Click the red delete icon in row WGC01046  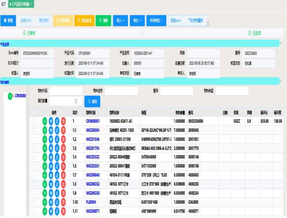[63, 139]
